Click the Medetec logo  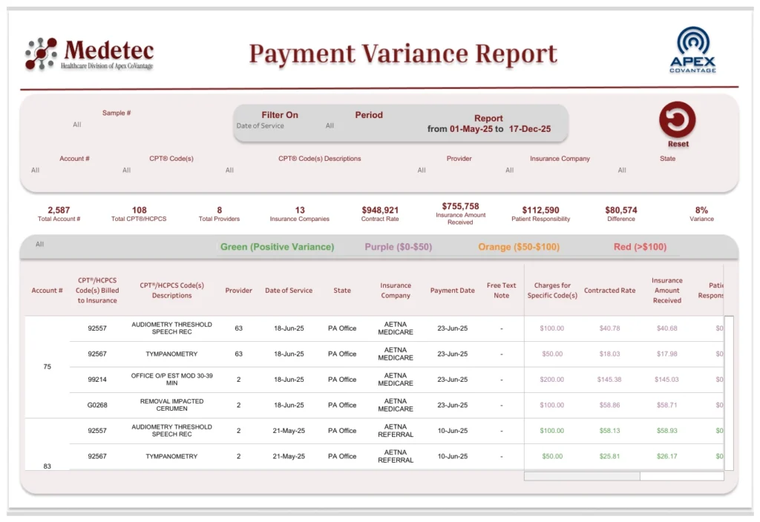pos(89,53)
